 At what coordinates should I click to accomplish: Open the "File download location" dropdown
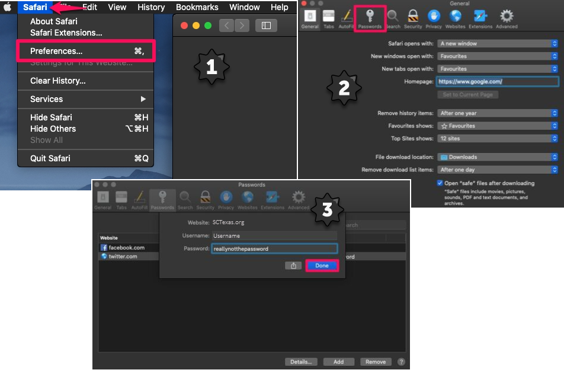tap(498, 157)
